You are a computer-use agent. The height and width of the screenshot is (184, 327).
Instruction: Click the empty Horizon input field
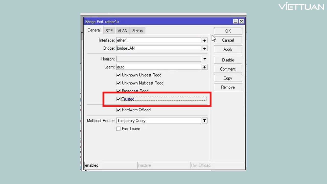point(159,59)
